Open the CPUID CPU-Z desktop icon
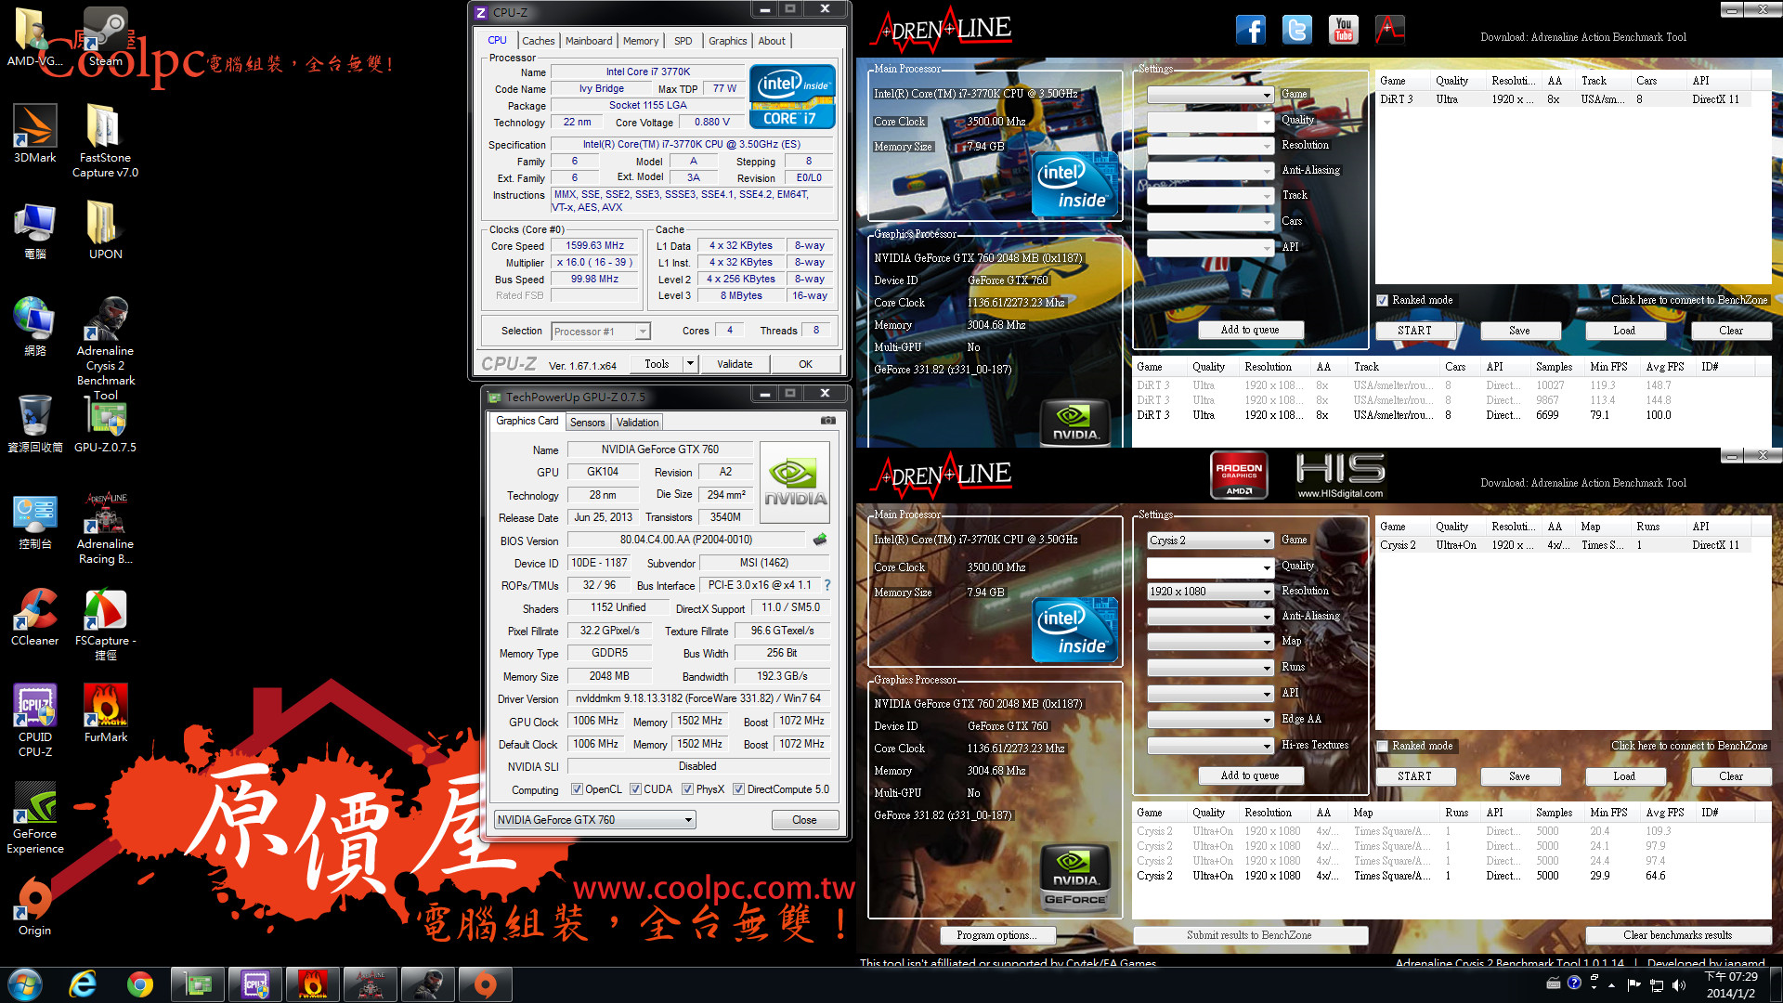This screenshot has width=1783, height=1003. coord(34,721)
